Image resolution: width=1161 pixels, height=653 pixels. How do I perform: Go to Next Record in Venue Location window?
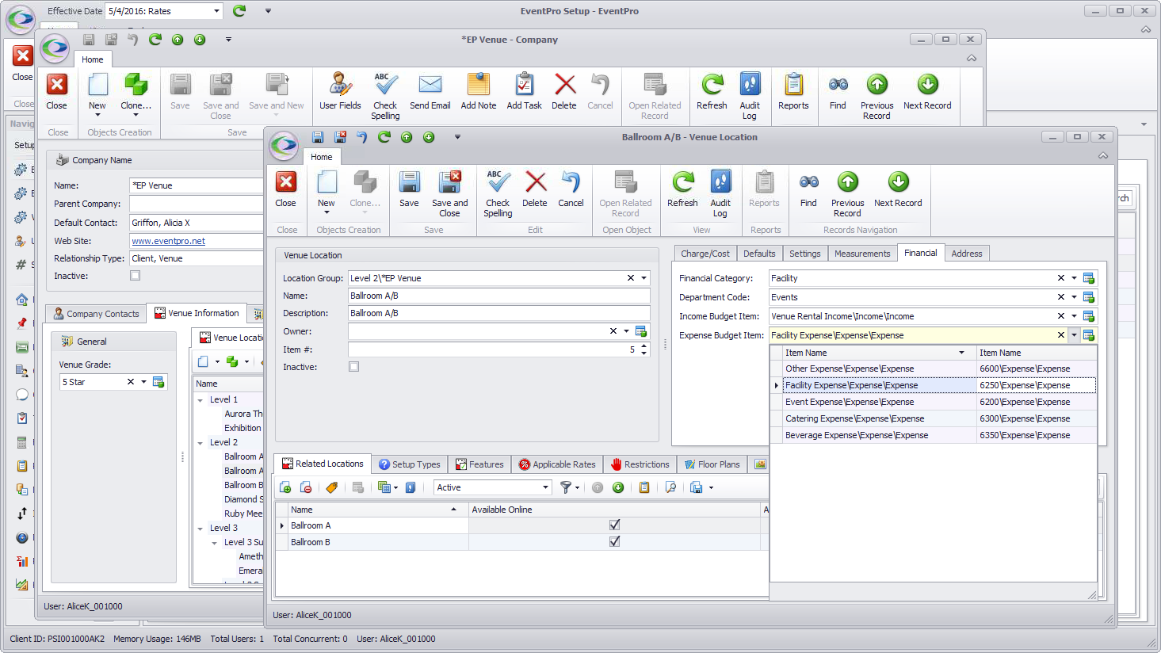(x=898, y=190)
